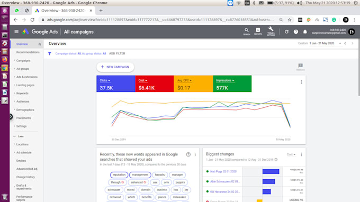
Task: Open the Google Ads hamburger menu
Action: coord(16,32)
